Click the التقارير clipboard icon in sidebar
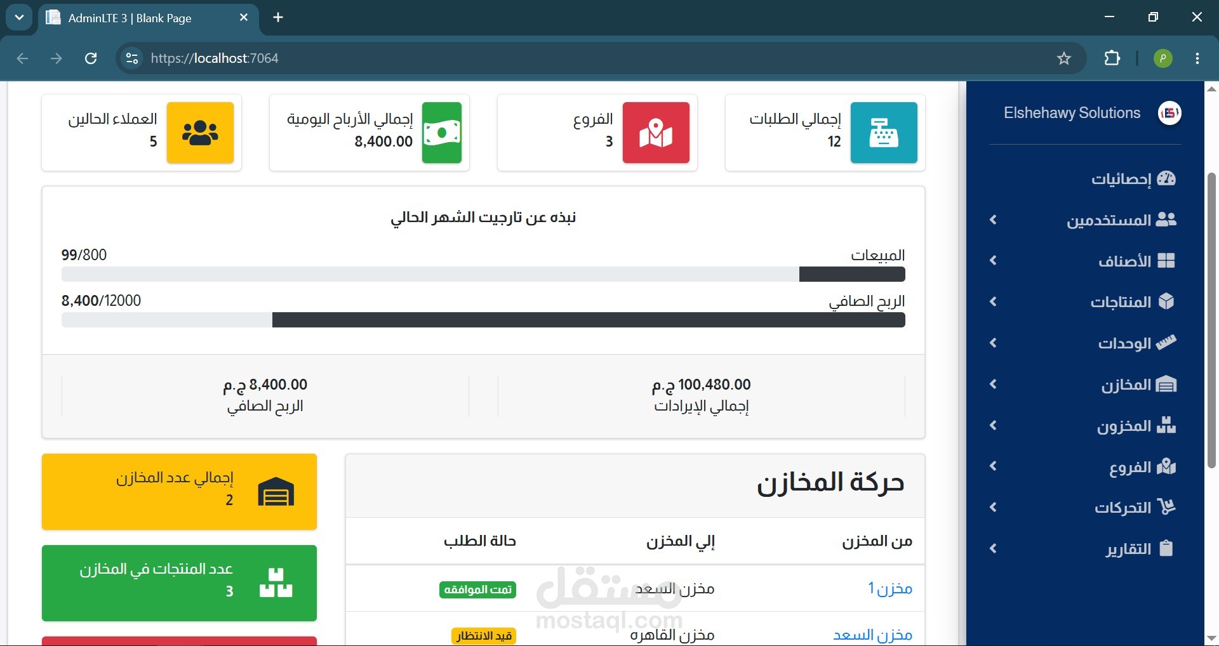 (x=1166, y=548)
